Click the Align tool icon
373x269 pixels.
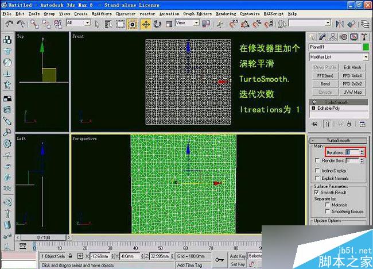click(x=351, y=24)
